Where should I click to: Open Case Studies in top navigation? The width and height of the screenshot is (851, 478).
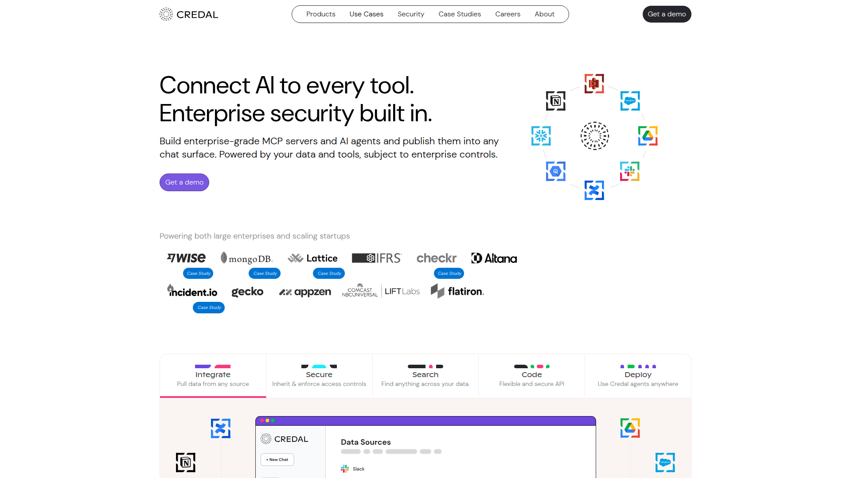460,14
